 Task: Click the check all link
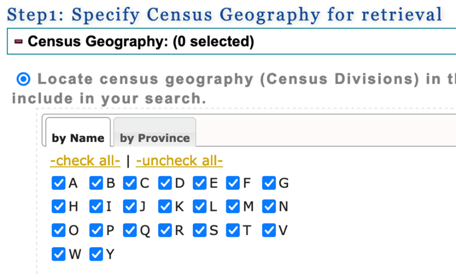tap(85, 161)
